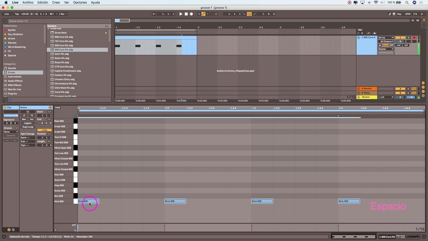This screenshot has width=428, height=241.
Task: Open the Groove Pool hot-swap icon
Action: pyautogui.click(x=16, y=128)
